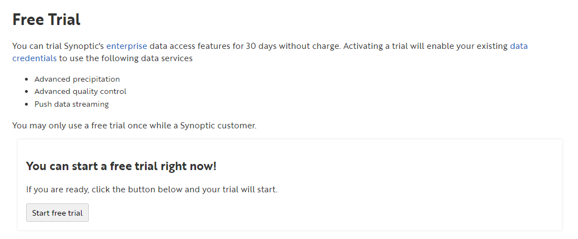
Task: Open the enterprise link
Action: [127, 46]
